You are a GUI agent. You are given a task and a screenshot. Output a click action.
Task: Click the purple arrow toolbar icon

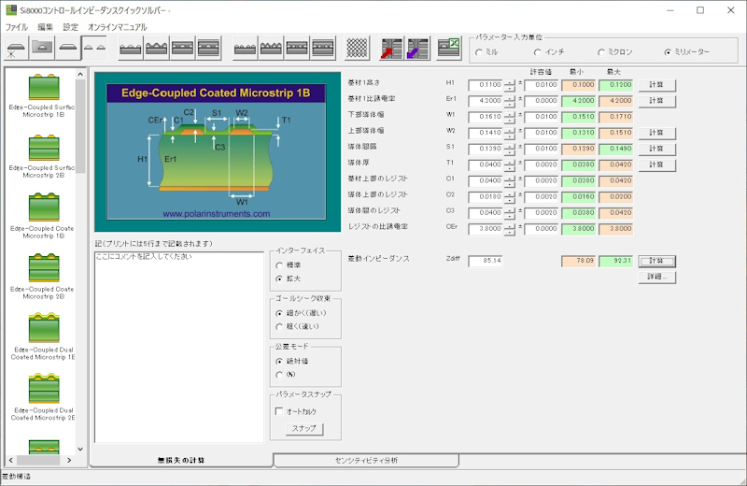coord(418,49)
